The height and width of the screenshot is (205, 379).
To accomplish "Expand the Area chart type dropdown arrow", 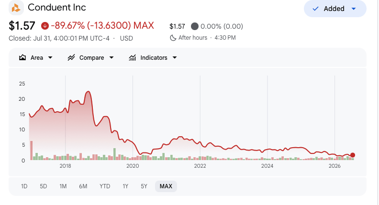I will coord(50,57).
